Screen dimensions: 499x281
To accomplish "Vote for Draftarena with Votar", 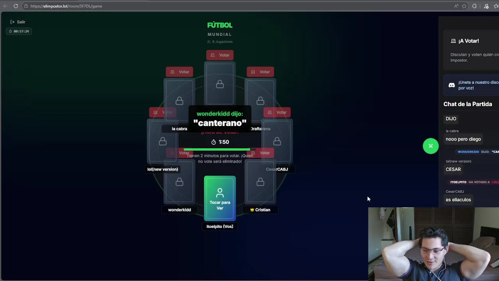I will click(x=260, y=72).
